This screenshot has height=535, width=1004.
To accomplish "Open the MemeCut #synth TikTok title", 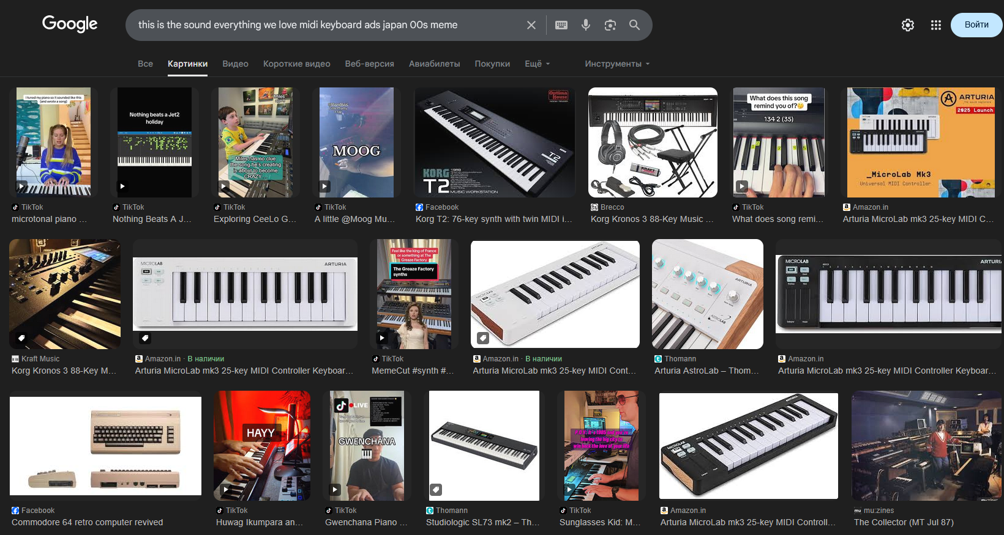I will pyautogui.click(x=413, y=371).
